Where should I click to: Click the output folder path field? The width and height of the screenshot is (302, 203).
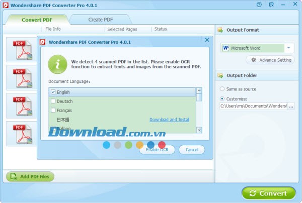pyautogui.click(x=254, y=106)
